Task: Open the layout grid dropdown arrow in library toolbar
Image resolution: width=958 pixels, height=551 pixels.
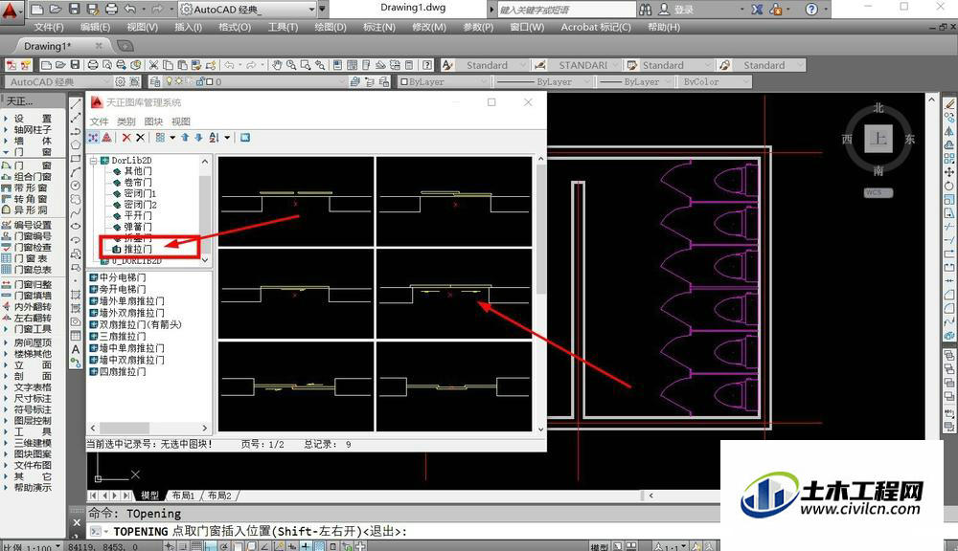Action: (x=172, y=138)
